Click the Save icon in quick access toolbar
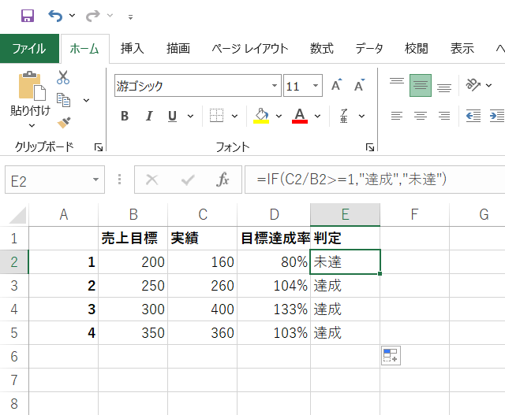 click(x=27, y=16)
